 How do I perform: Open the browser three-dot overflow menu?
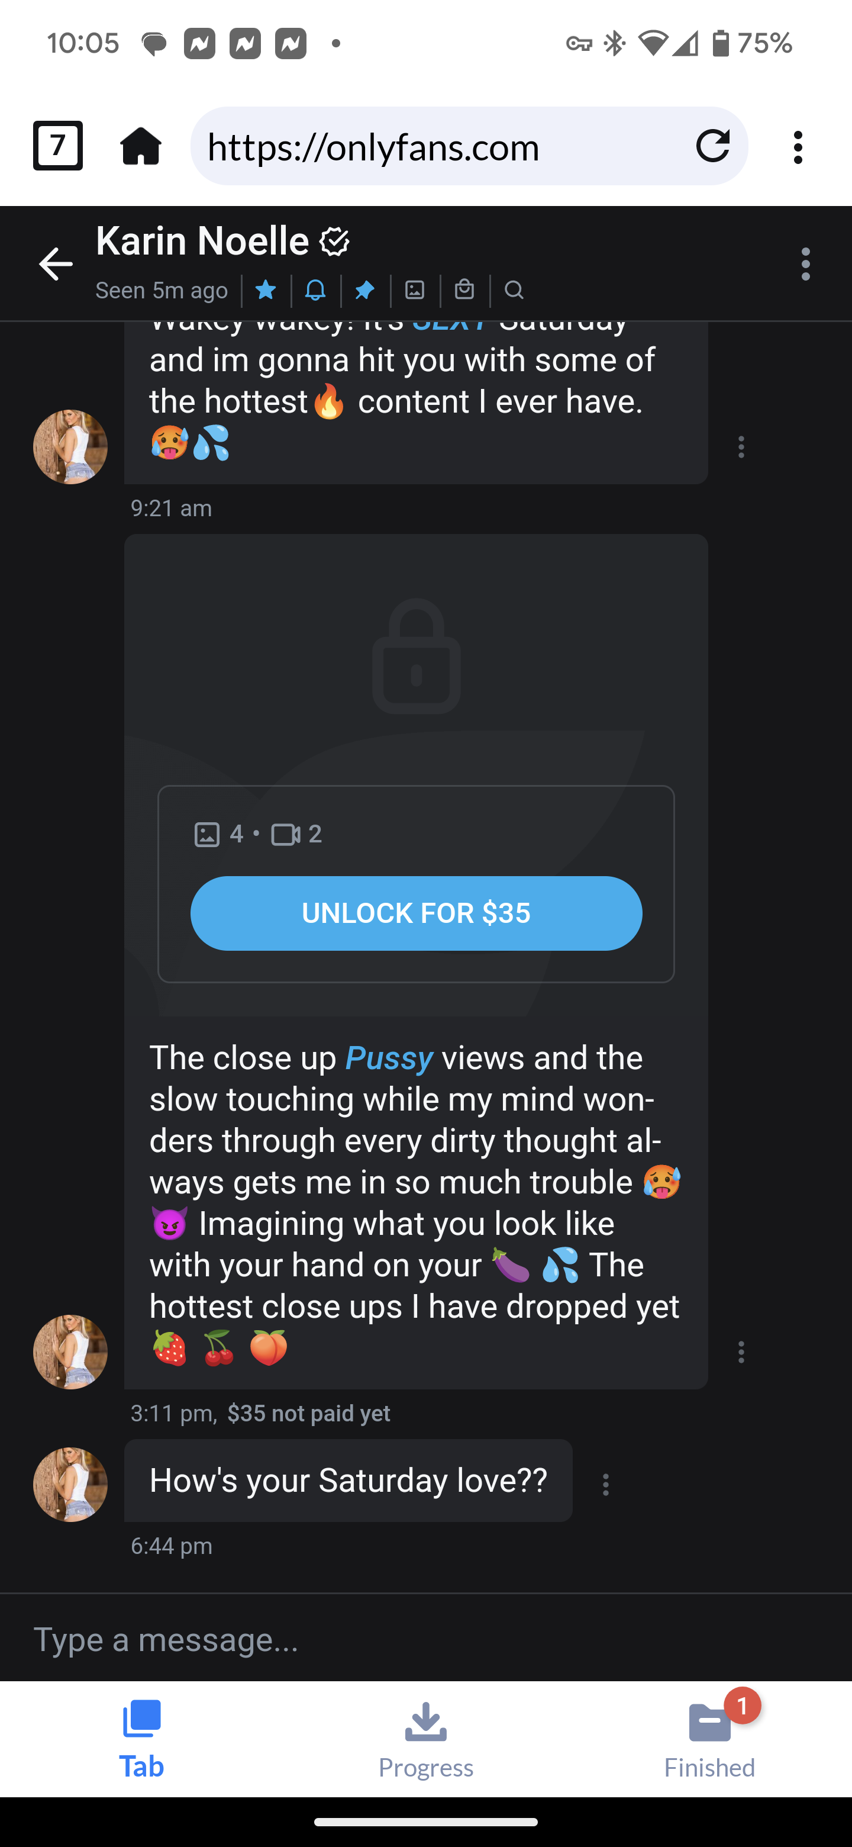(x=798, y=147)
